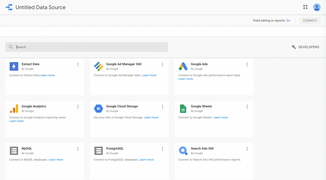
Task: Open the MySQL more options menu
Action: click(78, 149)
